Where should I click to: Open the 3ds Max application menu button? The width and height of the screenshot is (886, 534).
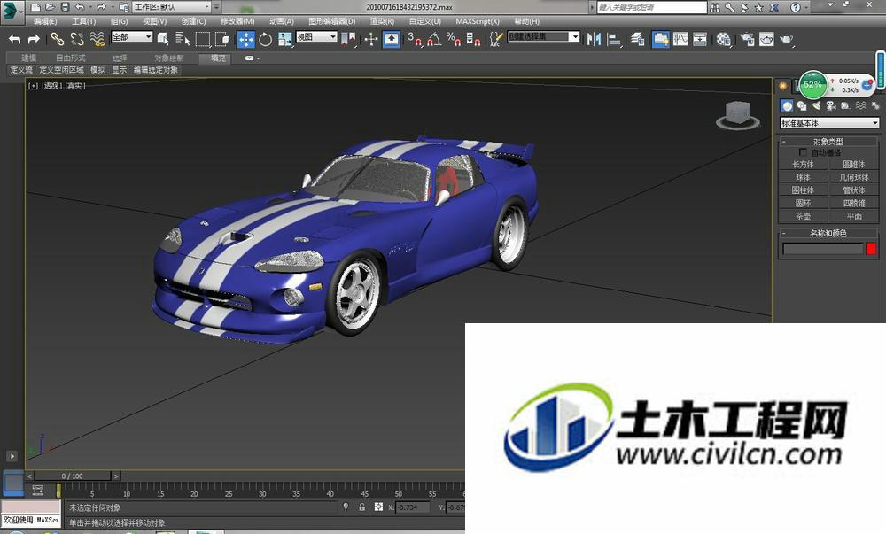tap(12, 12)
